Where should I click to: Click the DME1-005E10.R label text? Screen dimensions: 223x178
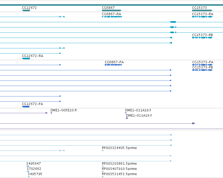point(64,110)
